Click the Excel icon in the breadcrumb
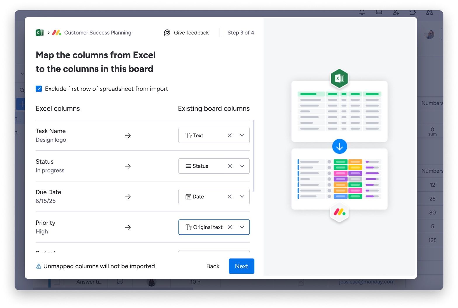458x308 pixels. 39,33
